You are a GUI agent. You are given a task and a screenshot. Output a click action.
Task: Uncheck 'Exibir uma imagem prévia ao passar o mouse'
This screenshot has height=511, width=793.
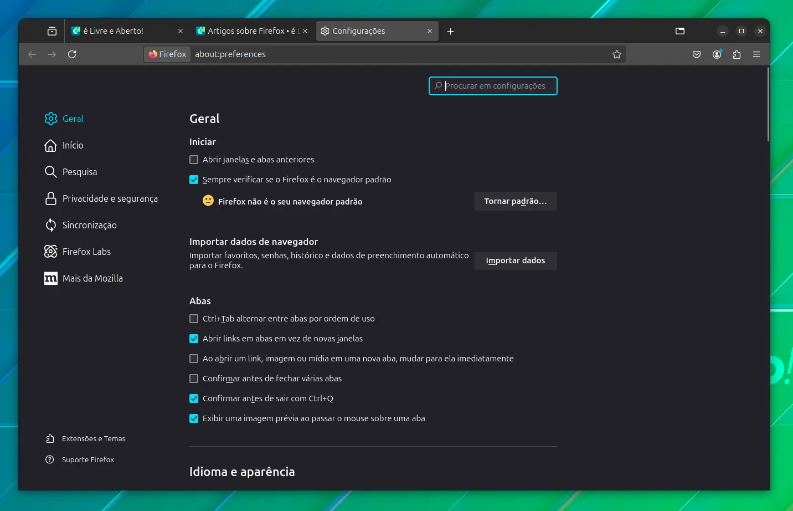[194, 418]
